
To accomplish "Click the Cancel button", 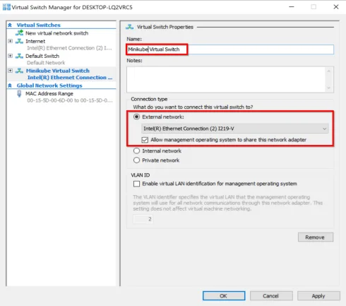I will click(x=271, y=296).
